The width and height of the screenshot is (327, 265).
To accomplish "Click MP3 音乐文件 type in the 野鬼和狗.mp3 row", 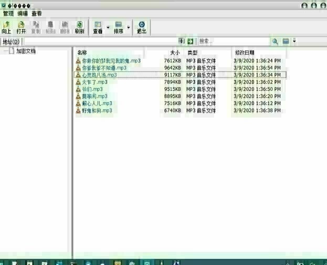I will (x=201, y=111).
